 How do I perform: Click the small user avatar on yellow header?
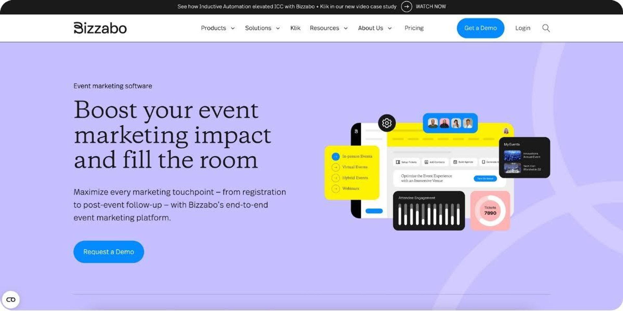506,131
